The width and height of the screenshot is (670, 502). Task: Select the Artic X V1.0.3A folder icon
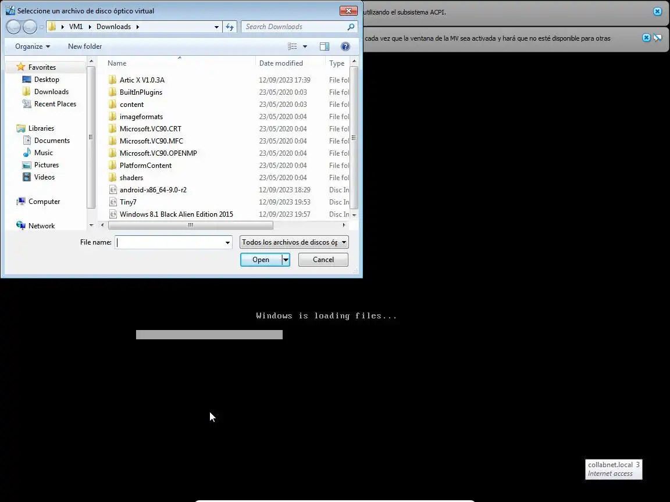(112, 80)
